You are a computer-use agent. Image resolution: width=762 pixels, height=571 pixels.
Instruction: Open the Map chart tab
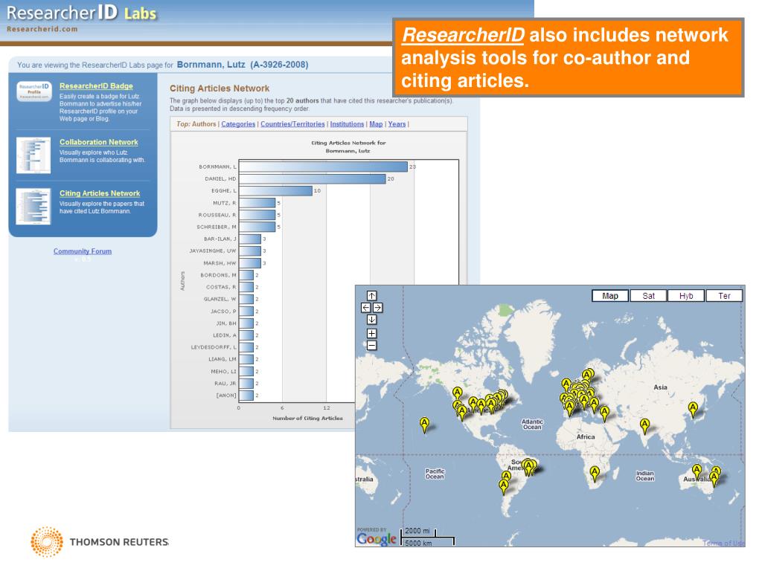376,124
